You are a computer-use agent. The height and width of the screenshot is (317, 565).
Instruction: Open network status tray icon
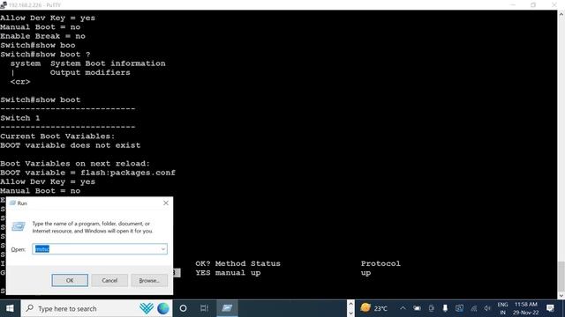click(473, 308)
